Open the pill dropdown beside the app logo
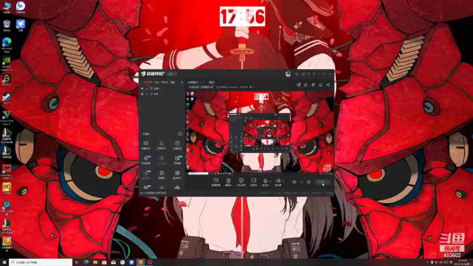The height and width of the screenshot is (266, 473). coord(171,74)
